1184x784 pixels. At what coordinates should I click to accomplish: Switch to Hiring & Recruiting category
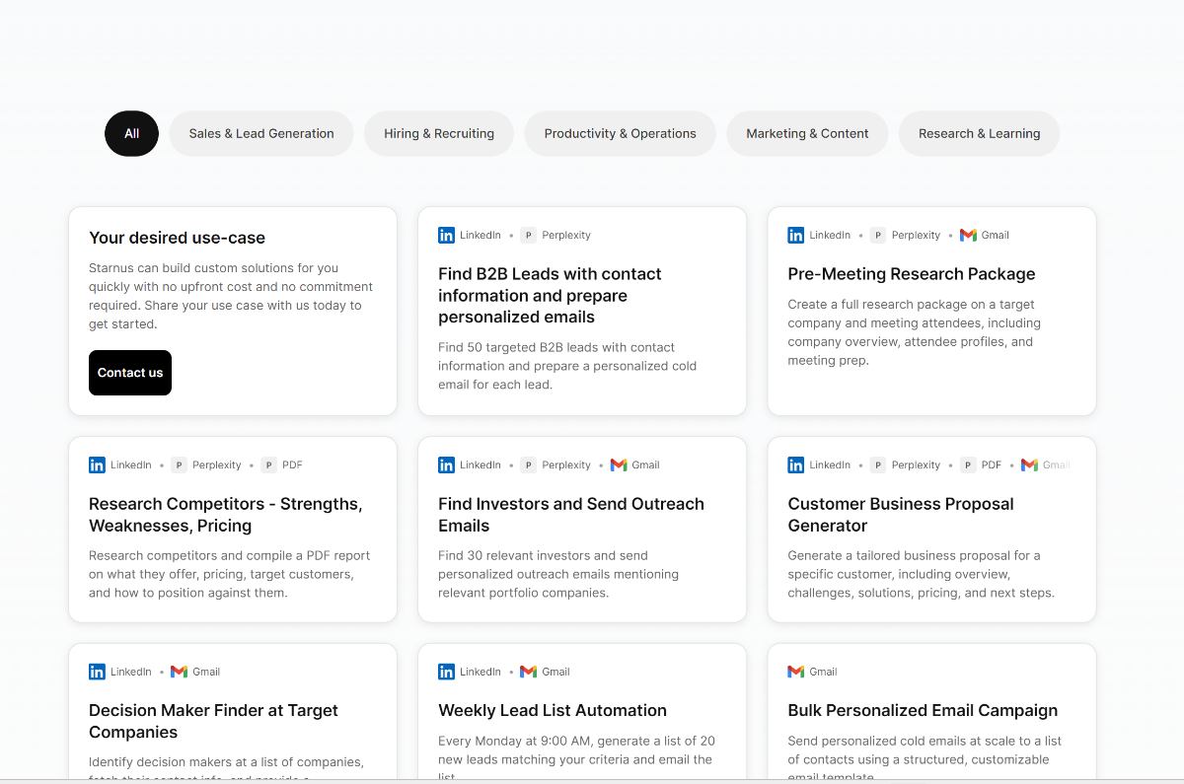pyautogui.click(x=439, y=133)
